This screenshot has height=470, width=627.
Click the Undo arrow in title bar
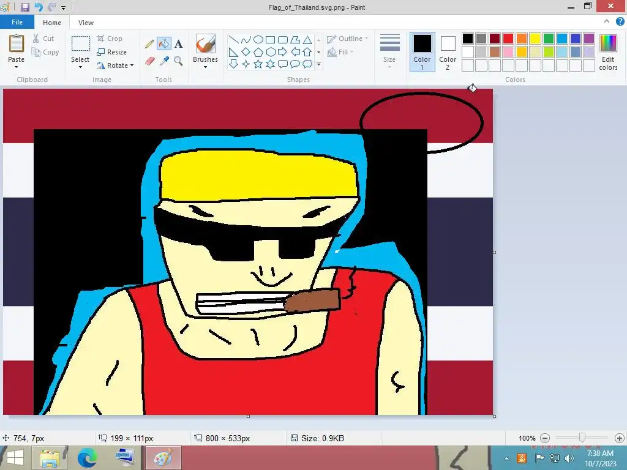39,7
